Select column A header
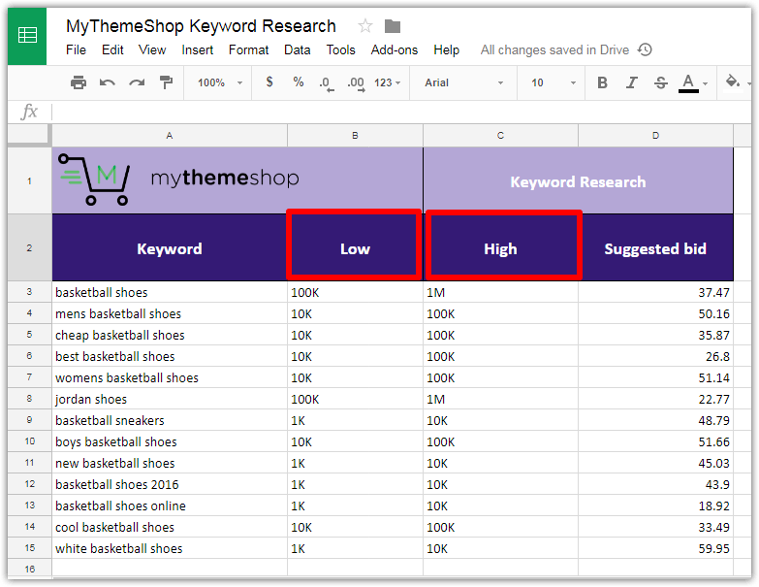Image resolution: width=759 pixels, height=587 pixels. pos(170,135)
